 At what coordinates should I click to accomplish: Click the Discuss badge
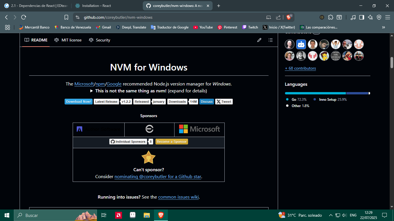pyautogui.click(x=207, y=102)
